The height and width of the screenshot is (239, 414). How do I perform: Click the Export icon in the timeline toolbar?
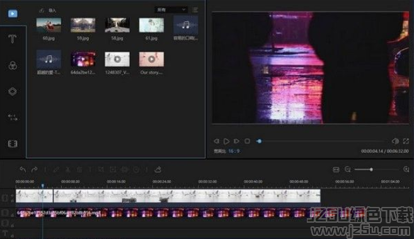click(x=158, y=169)
